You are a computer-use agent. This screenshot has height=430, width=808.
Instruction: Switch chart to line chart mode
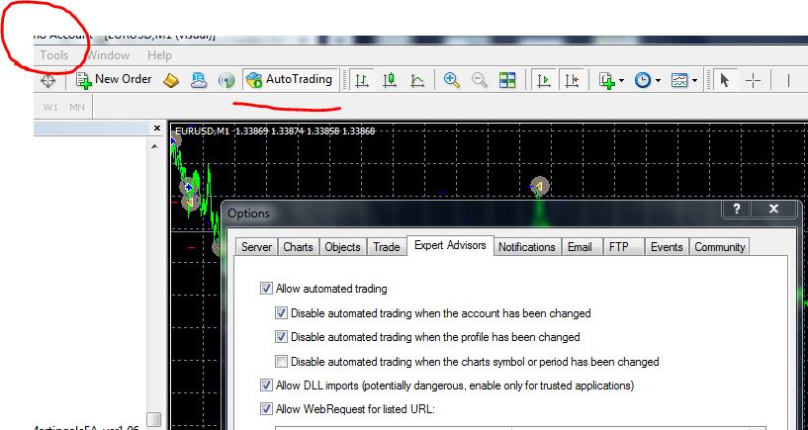pyautogui.click(x=417, y=80)
